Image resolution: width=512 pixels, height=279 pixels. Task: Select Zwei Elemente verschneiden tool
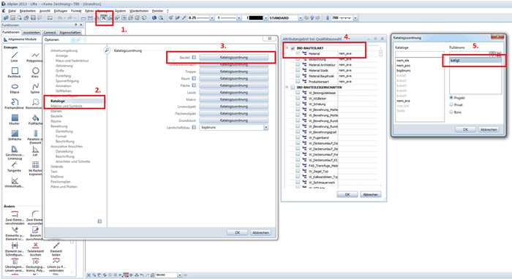coord(15,218)
